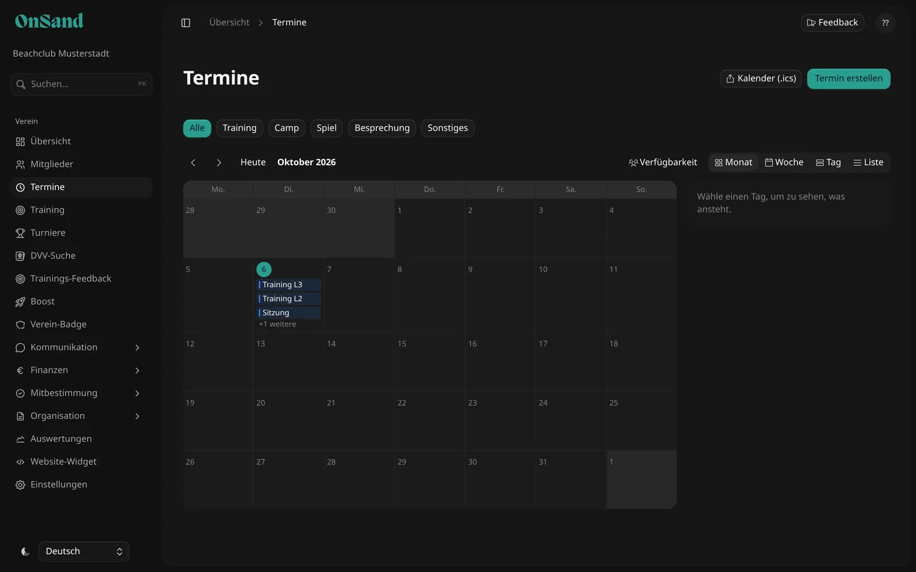Expand Organisation submenu
The image size is (916, 572).
click(81, 416)
